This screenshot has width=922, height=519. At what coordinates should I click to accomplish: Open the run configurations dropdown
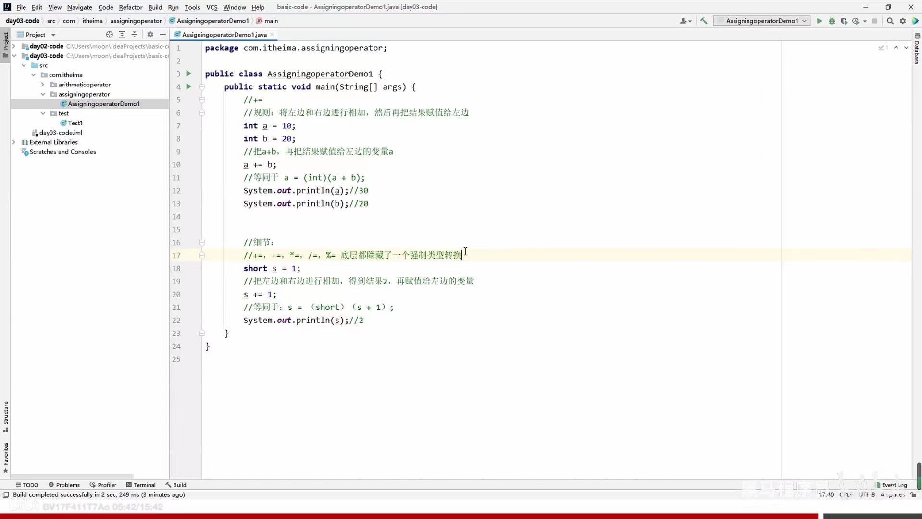pyautogui.click(x=805, y=21)
